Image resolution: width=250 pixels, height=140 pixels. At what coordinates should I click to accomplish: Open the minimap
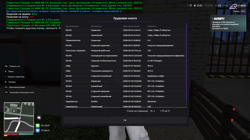[19, 117]
